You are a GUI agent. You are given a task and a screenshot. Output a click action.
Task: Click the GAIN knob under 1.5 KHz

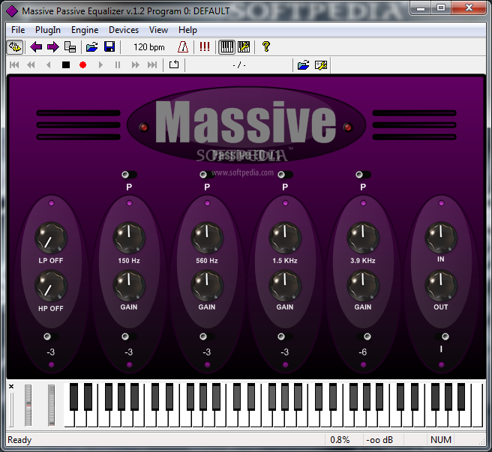285,286
